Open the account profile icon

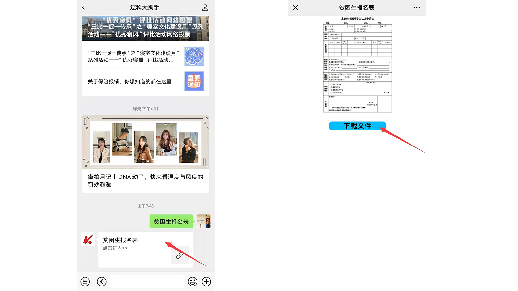205,7
